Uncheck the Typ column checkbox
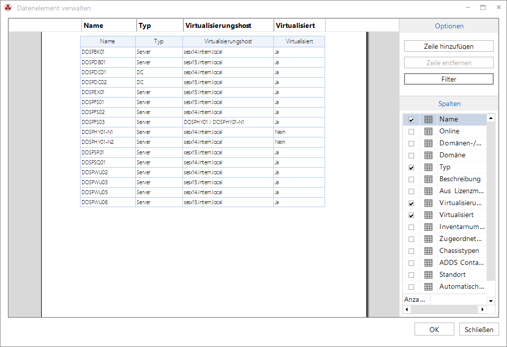 pos(411,168)
